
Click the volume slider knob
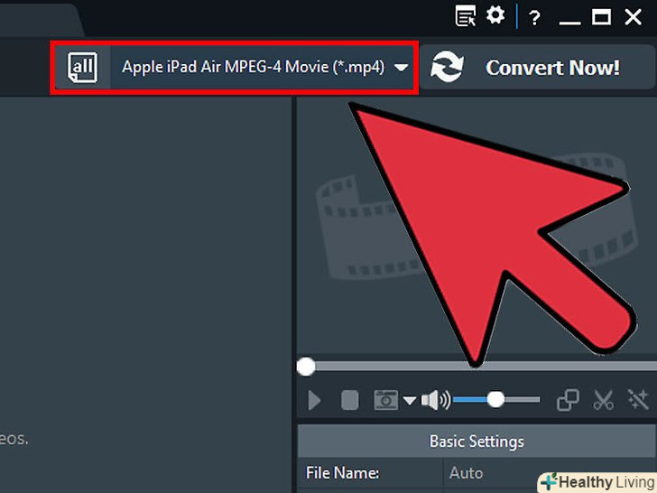tap(495, 399)
